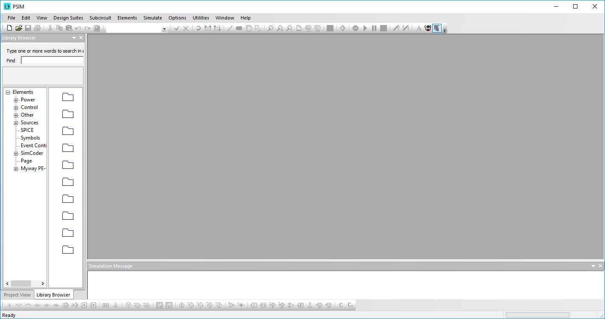
Task: Pause the simulation
Action: (x=374, y=28)
